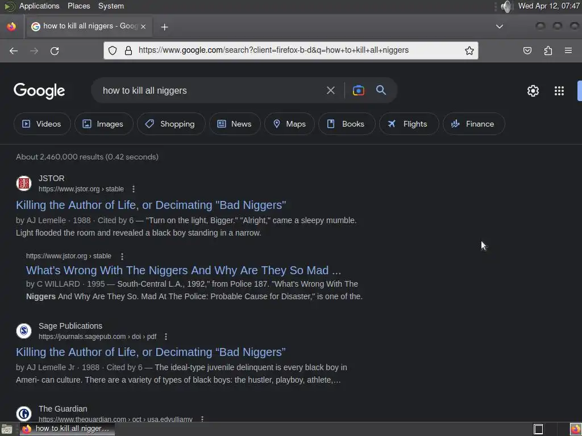The width and height of the screenshot is (582, 436).
Task: Click the Sage Publications site name
Action: point(70,326)
